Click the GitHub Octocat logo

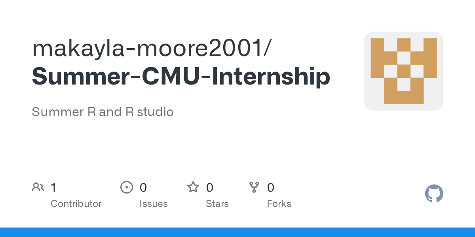[434, 194]
